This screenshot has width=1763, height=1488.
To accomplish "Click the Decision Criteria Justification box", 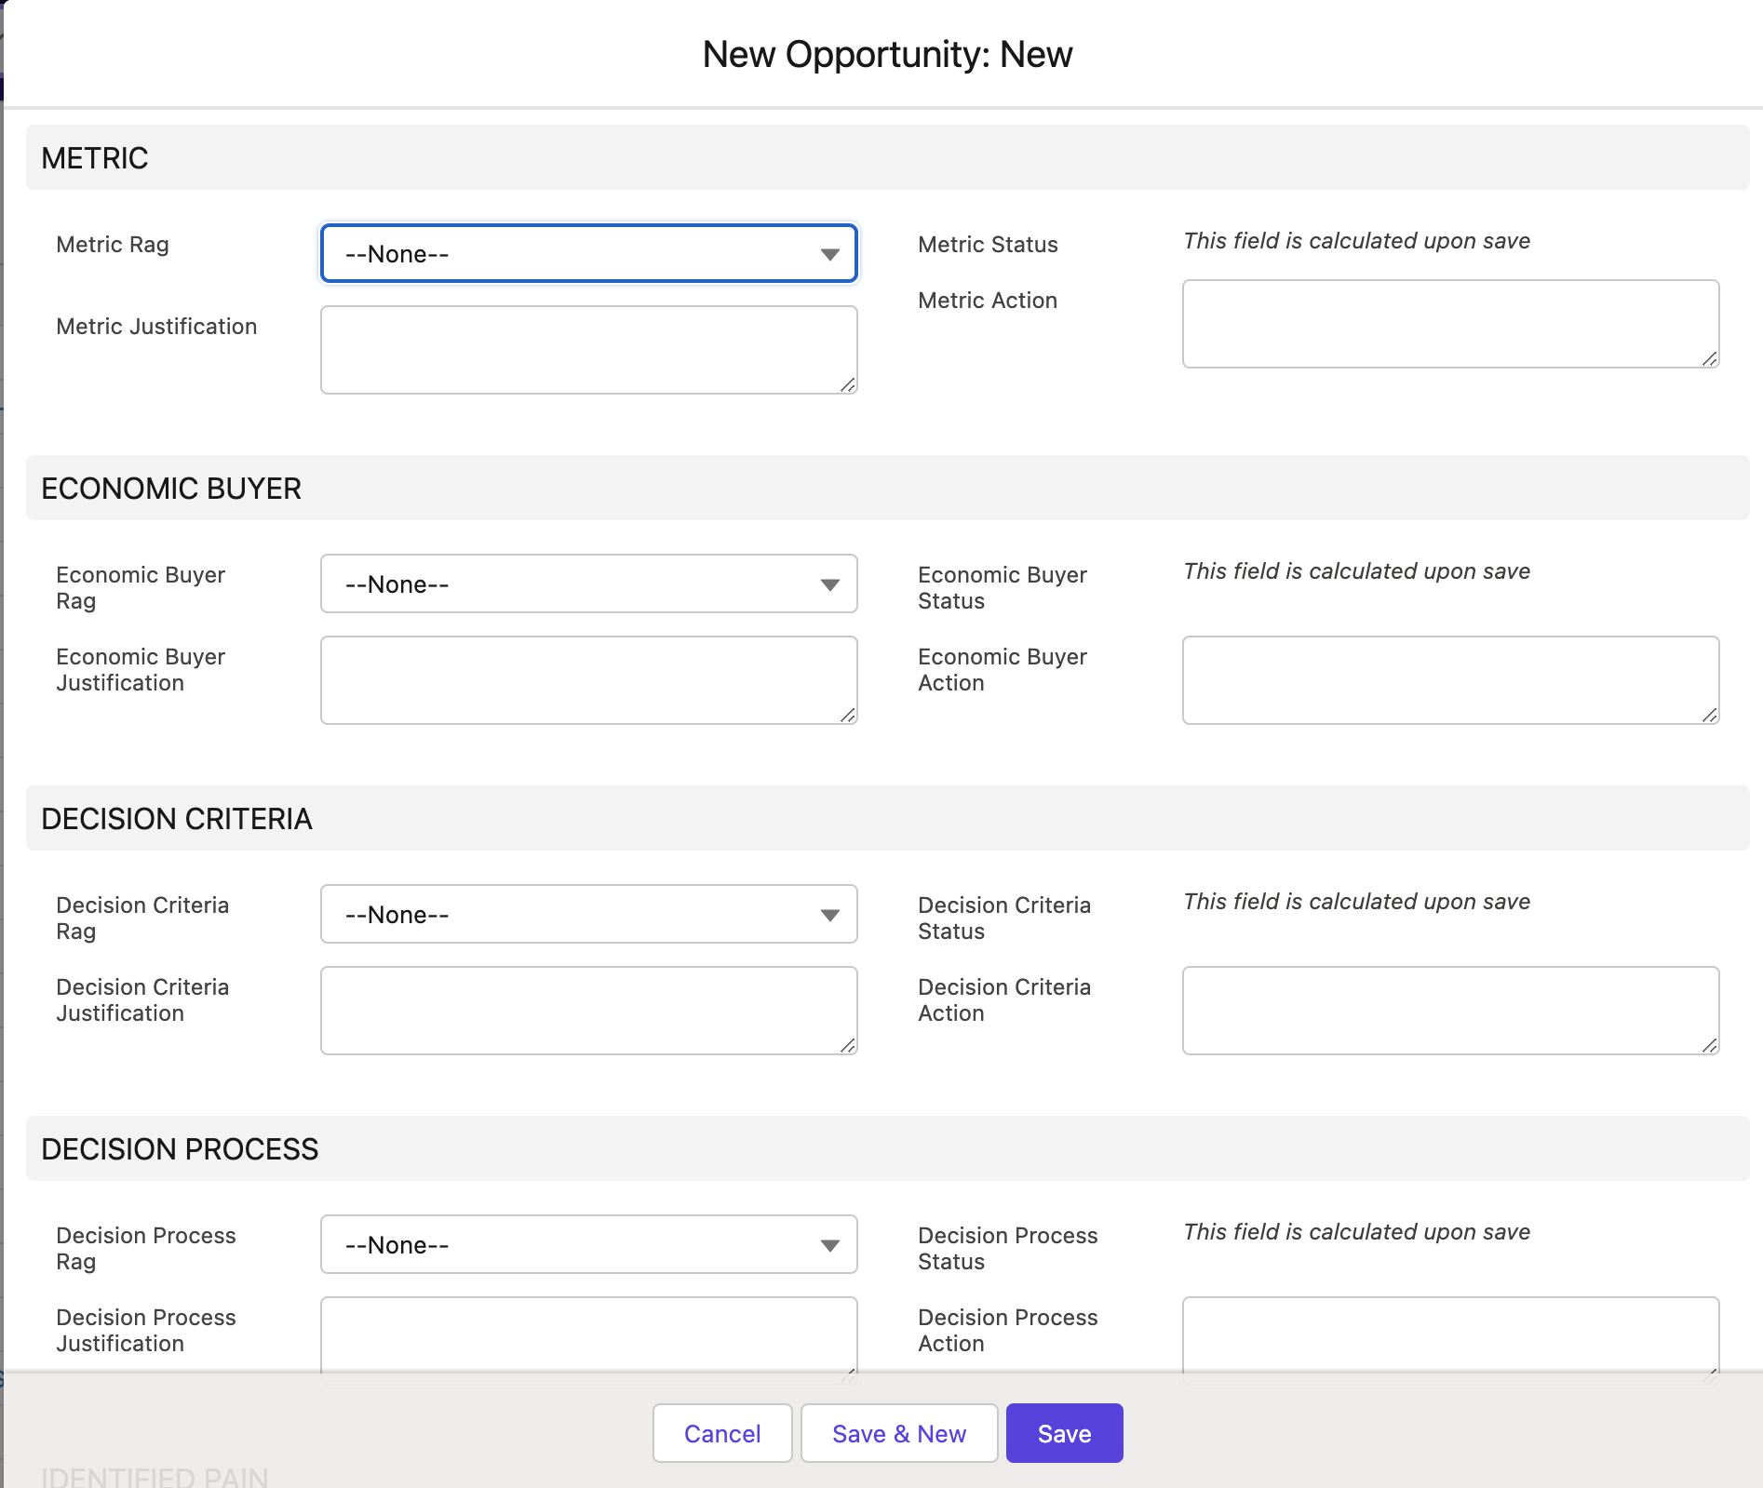I will (x=588, y=1011).
